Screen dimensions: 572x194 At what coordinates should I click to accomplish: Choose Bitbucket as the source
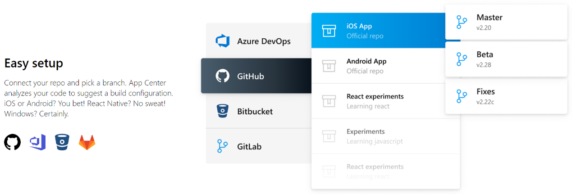[x=259, y=111]
